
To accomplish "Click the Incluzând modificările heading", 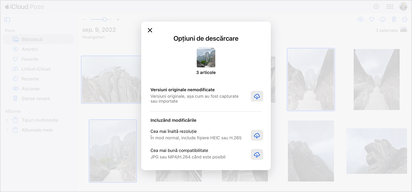I will pyautogui.click(x=173, y=120).
